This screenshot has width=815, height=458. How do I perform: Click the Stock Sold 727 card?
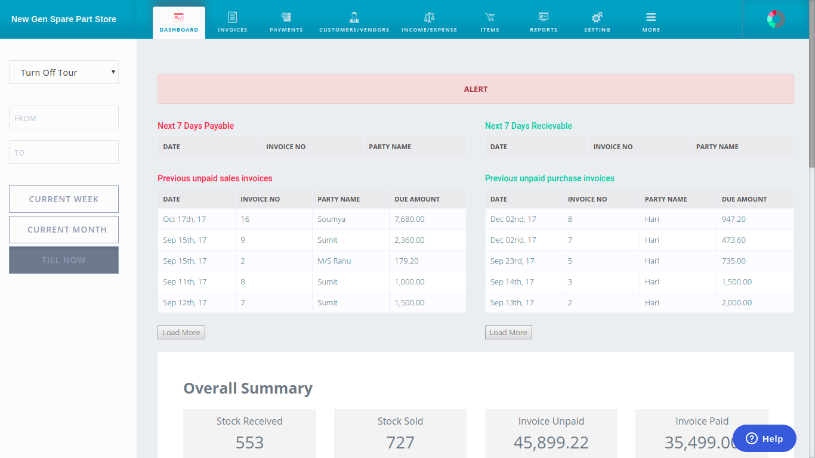pos(400,434)
